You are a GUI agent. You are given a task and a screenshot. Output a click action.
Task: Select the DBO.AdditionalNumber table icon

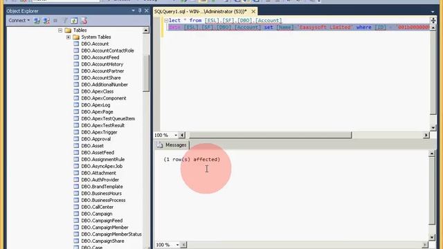pos(76,84)
